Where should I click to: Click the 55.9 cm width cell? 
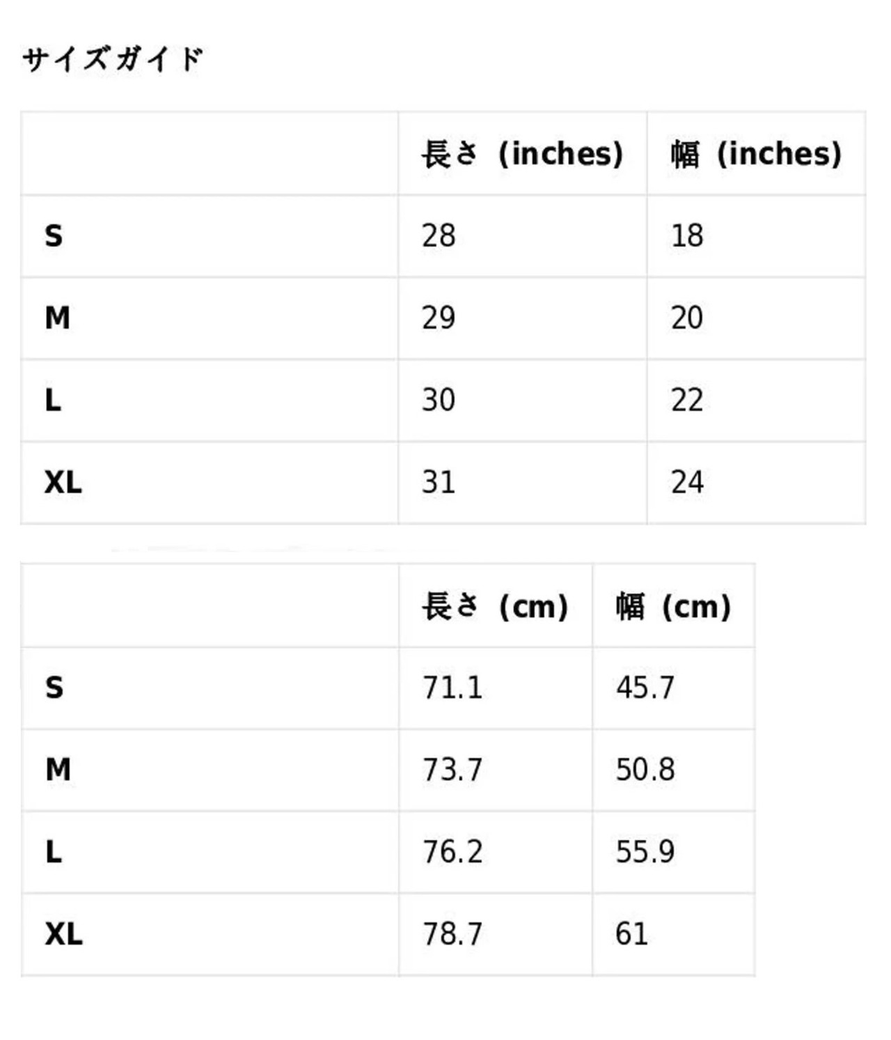click(x=645, y=852)
